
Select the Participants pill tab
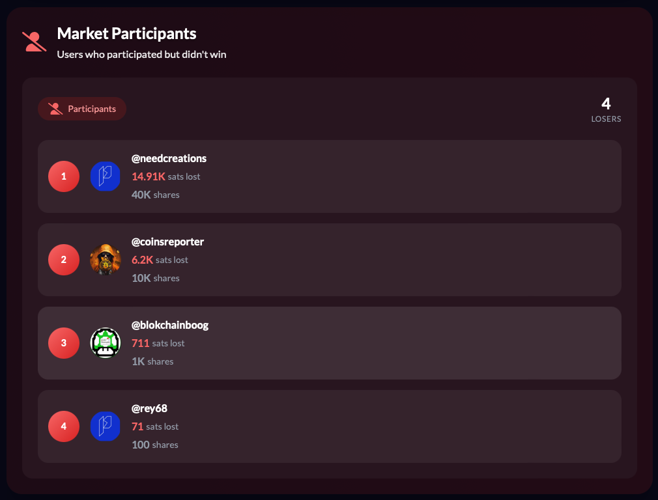pos(82,109)
